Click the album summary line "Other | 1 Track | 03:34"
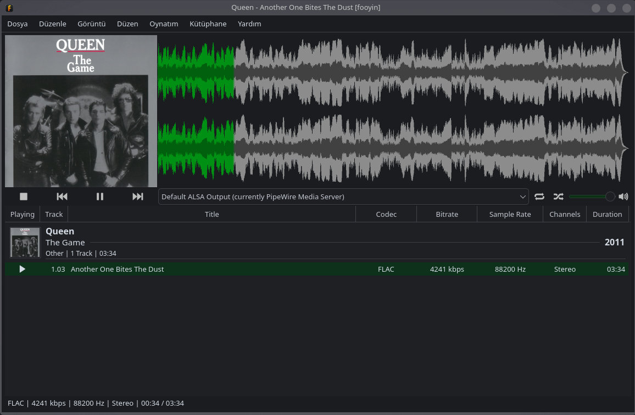635x415 pixels. tap(81, 254)
